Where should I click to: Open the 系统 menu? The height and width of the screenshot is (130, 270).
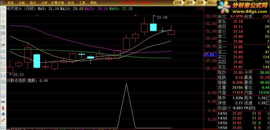coord(11,3)
